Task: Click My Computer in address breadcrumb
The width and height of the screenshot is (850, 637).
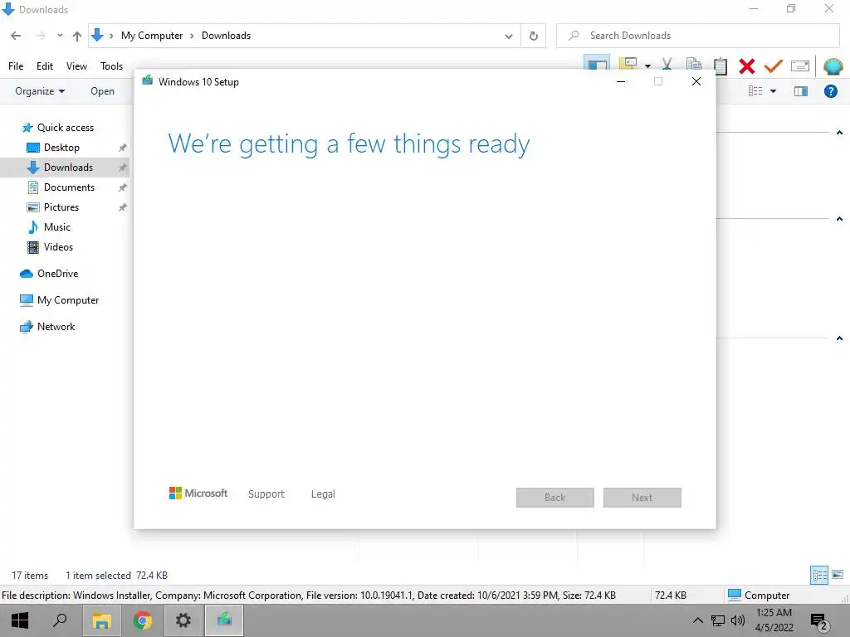Action: (x=152, y=36)
